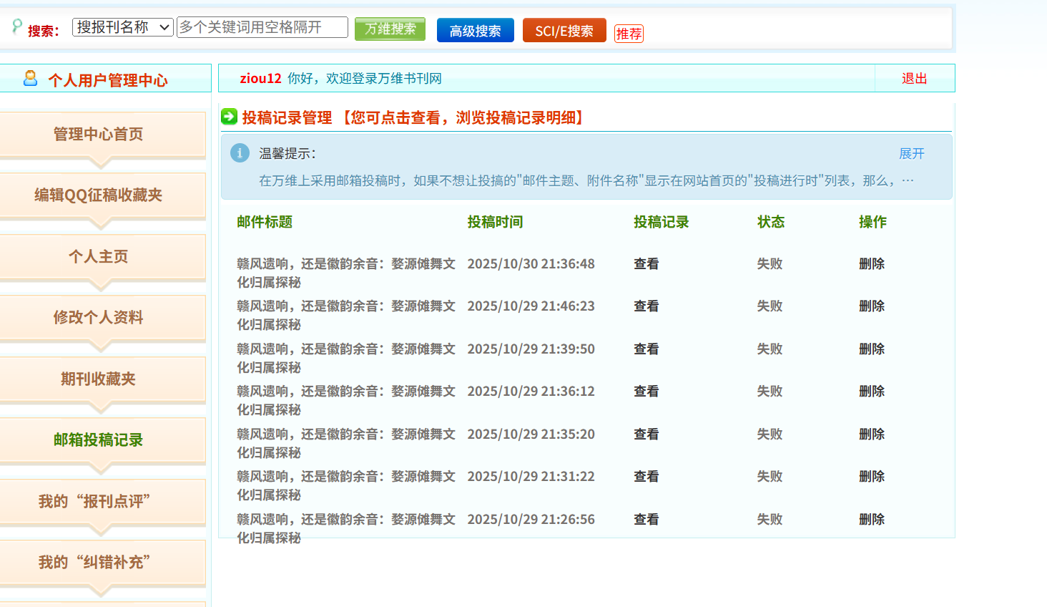Expand the 温馨提示 notice with 展开

[911, 153]
